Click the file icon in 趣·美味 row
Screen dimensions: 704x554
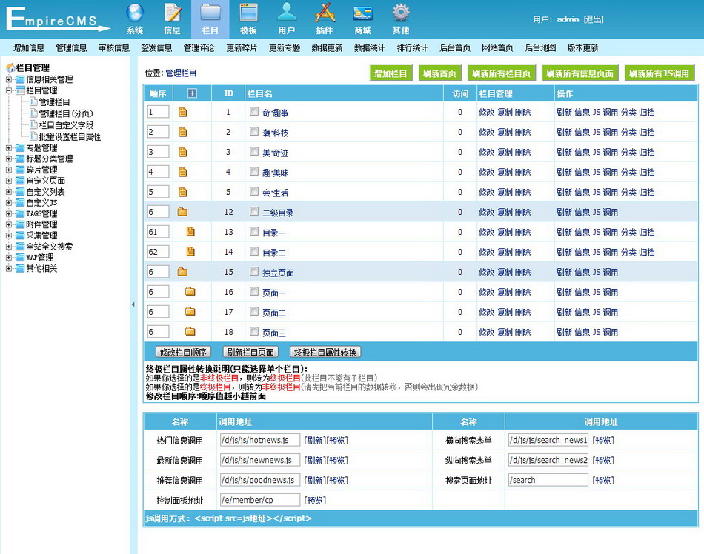click(x=183, y=172)
